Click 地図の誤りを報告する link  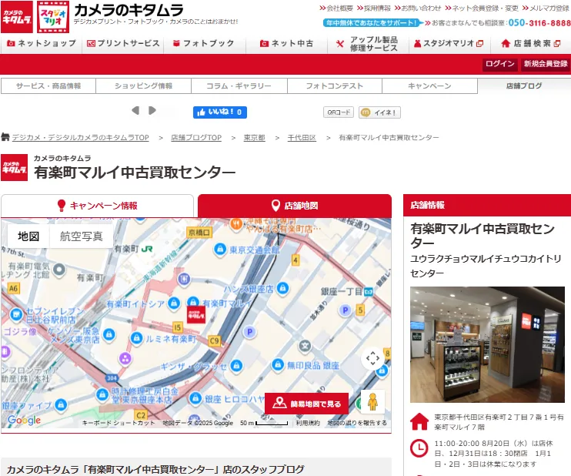tap(357, 423)
